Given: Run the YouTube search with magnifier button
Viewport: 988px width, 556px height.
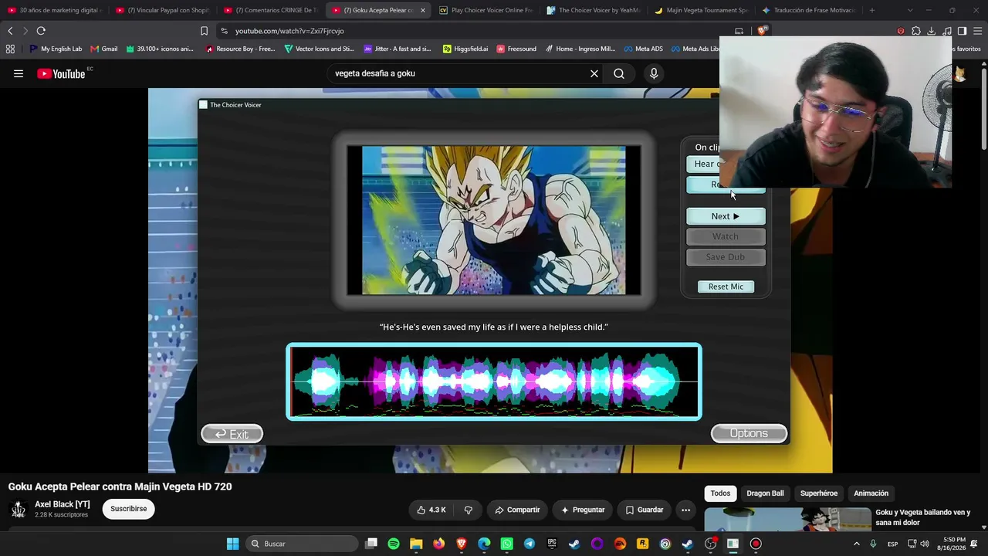Looking at the screenshot, I should point(619,73).
